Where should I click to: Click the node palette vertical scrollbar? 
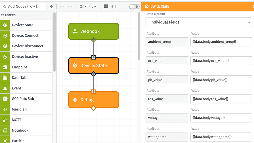[x=54, y=43]
